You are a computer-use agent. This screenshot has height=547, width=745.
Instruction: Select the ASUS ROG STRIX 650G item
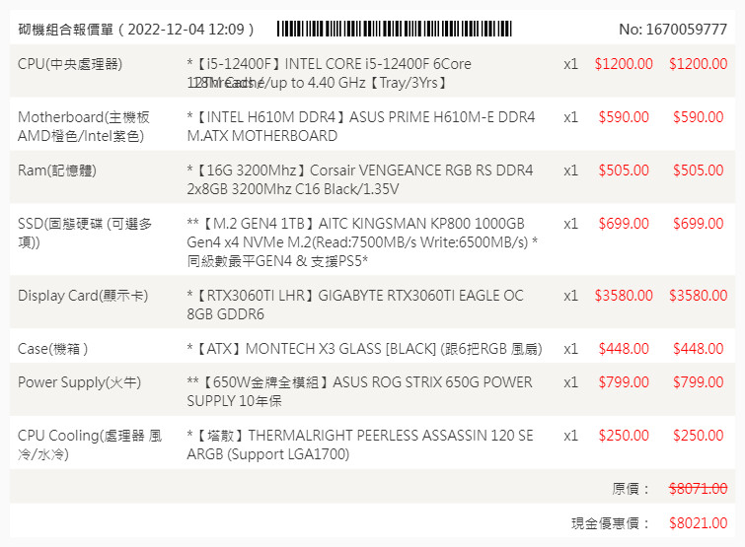359,391
